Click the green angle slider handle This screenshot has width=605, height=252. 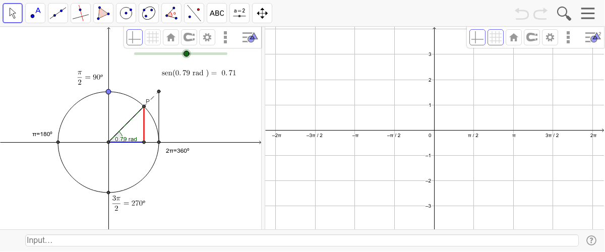[187, 53]
